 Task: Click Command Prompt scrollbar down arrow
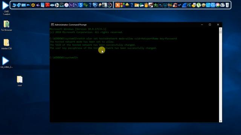(221, 121)
